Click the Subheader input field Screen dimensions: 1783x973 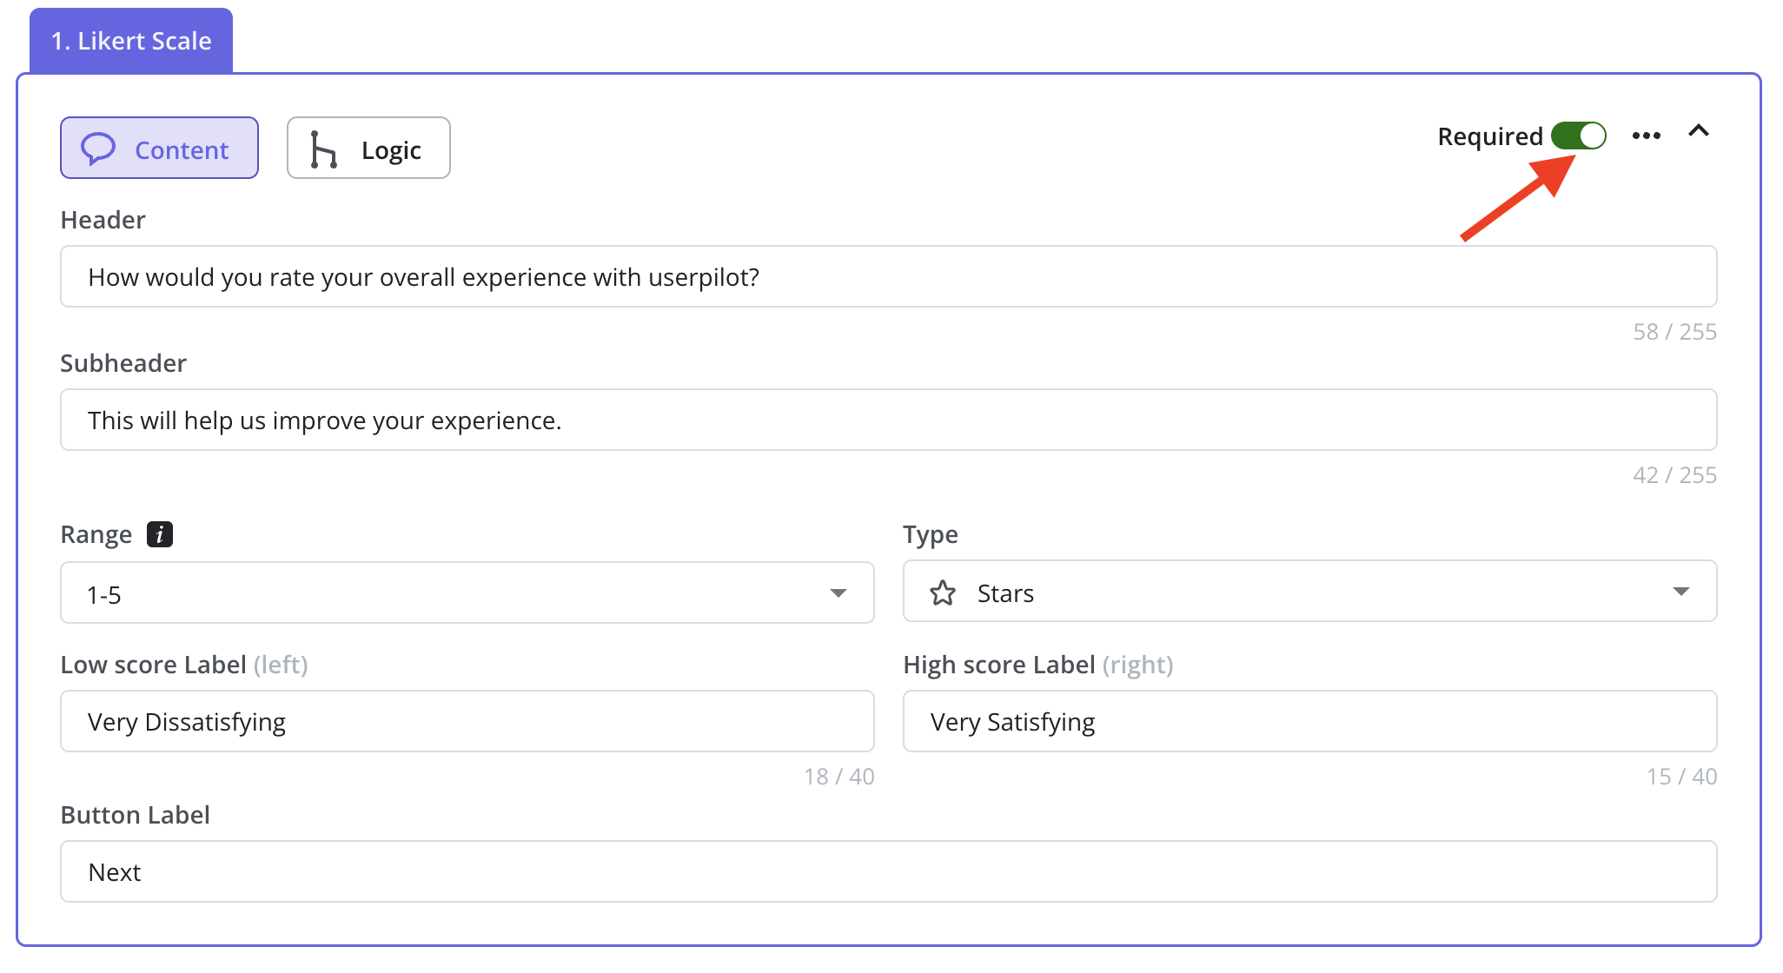(x=888, y=420)
